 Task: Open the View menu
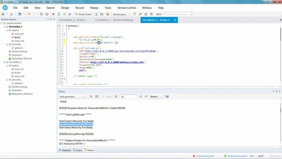coord(37,8)
